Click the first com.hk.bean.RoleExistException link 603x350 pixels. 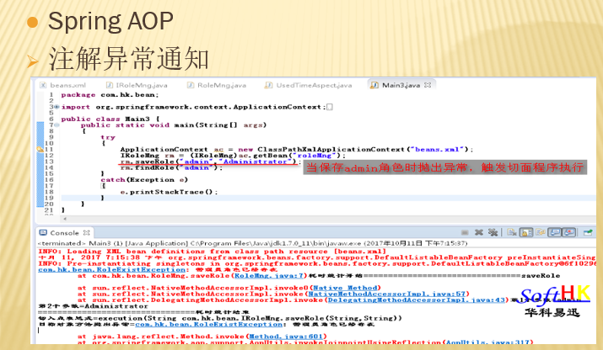[112, 269]
